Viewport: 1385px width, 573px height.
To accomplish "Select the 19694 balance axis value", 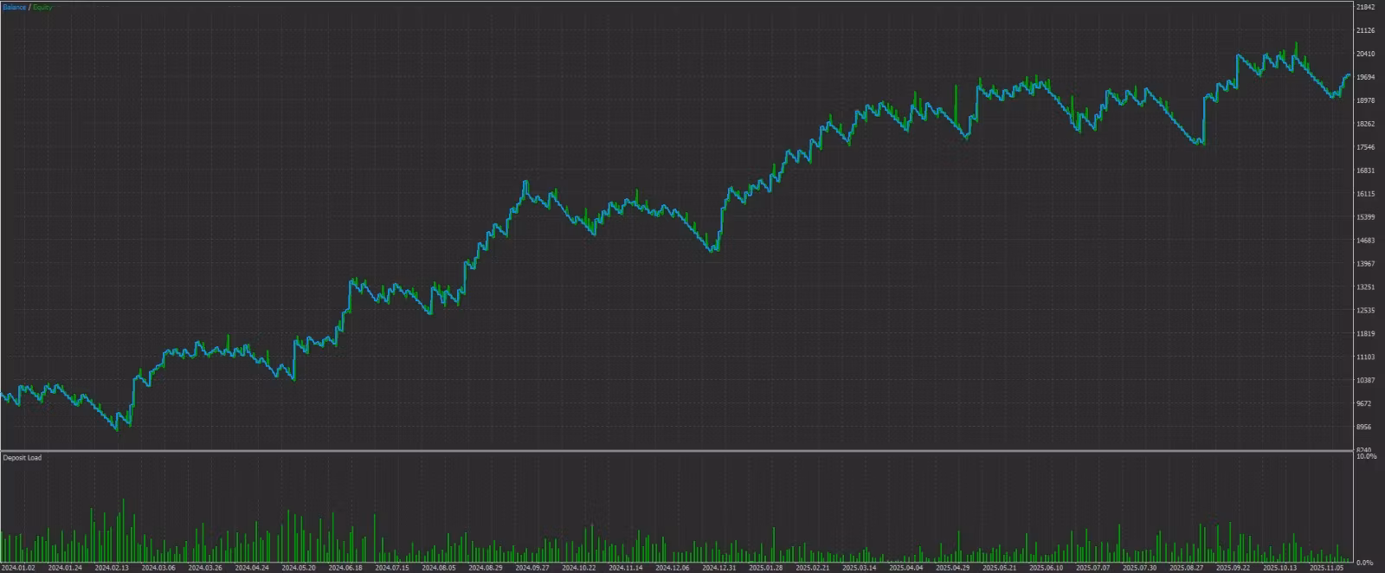I will (x=1366, y=77).
